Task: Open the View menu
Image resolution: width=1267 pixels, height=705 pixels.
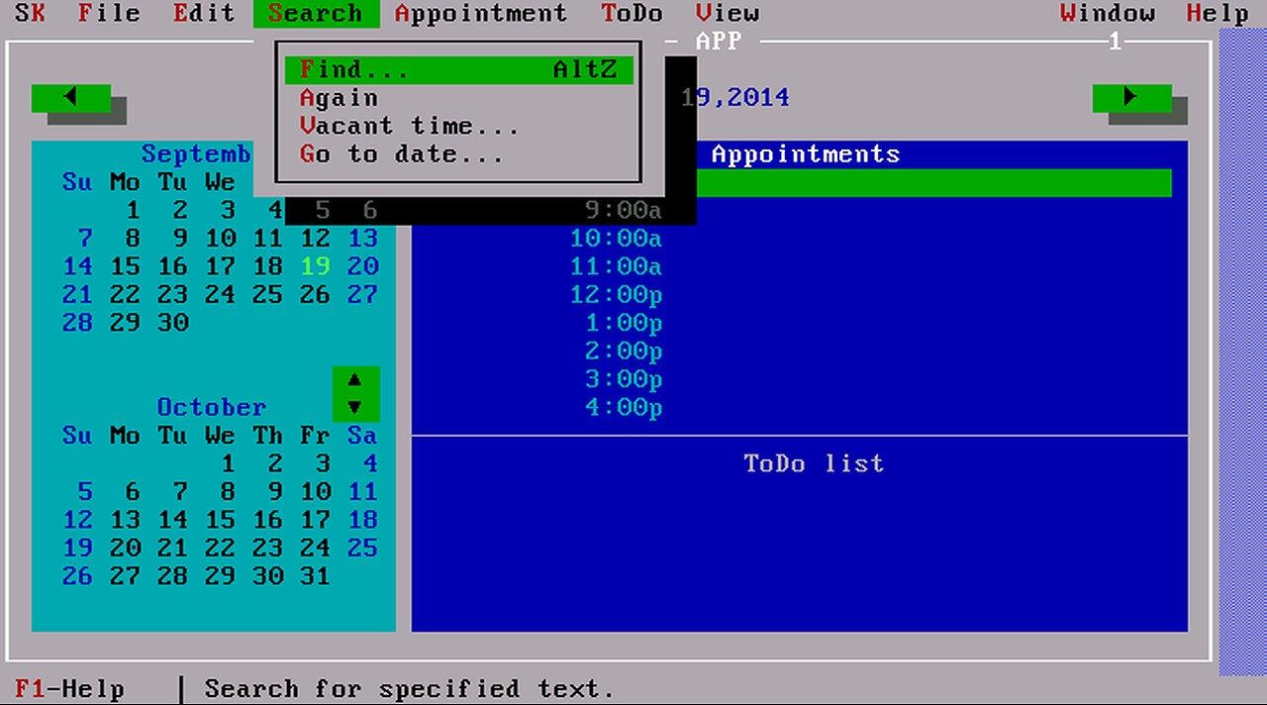Action: [729, 13]
